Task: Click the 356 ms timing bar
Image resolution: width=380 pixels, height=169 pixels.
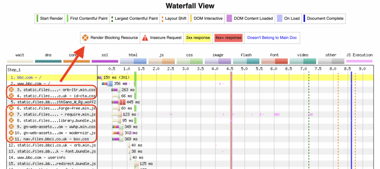Action: coord(107,84)
